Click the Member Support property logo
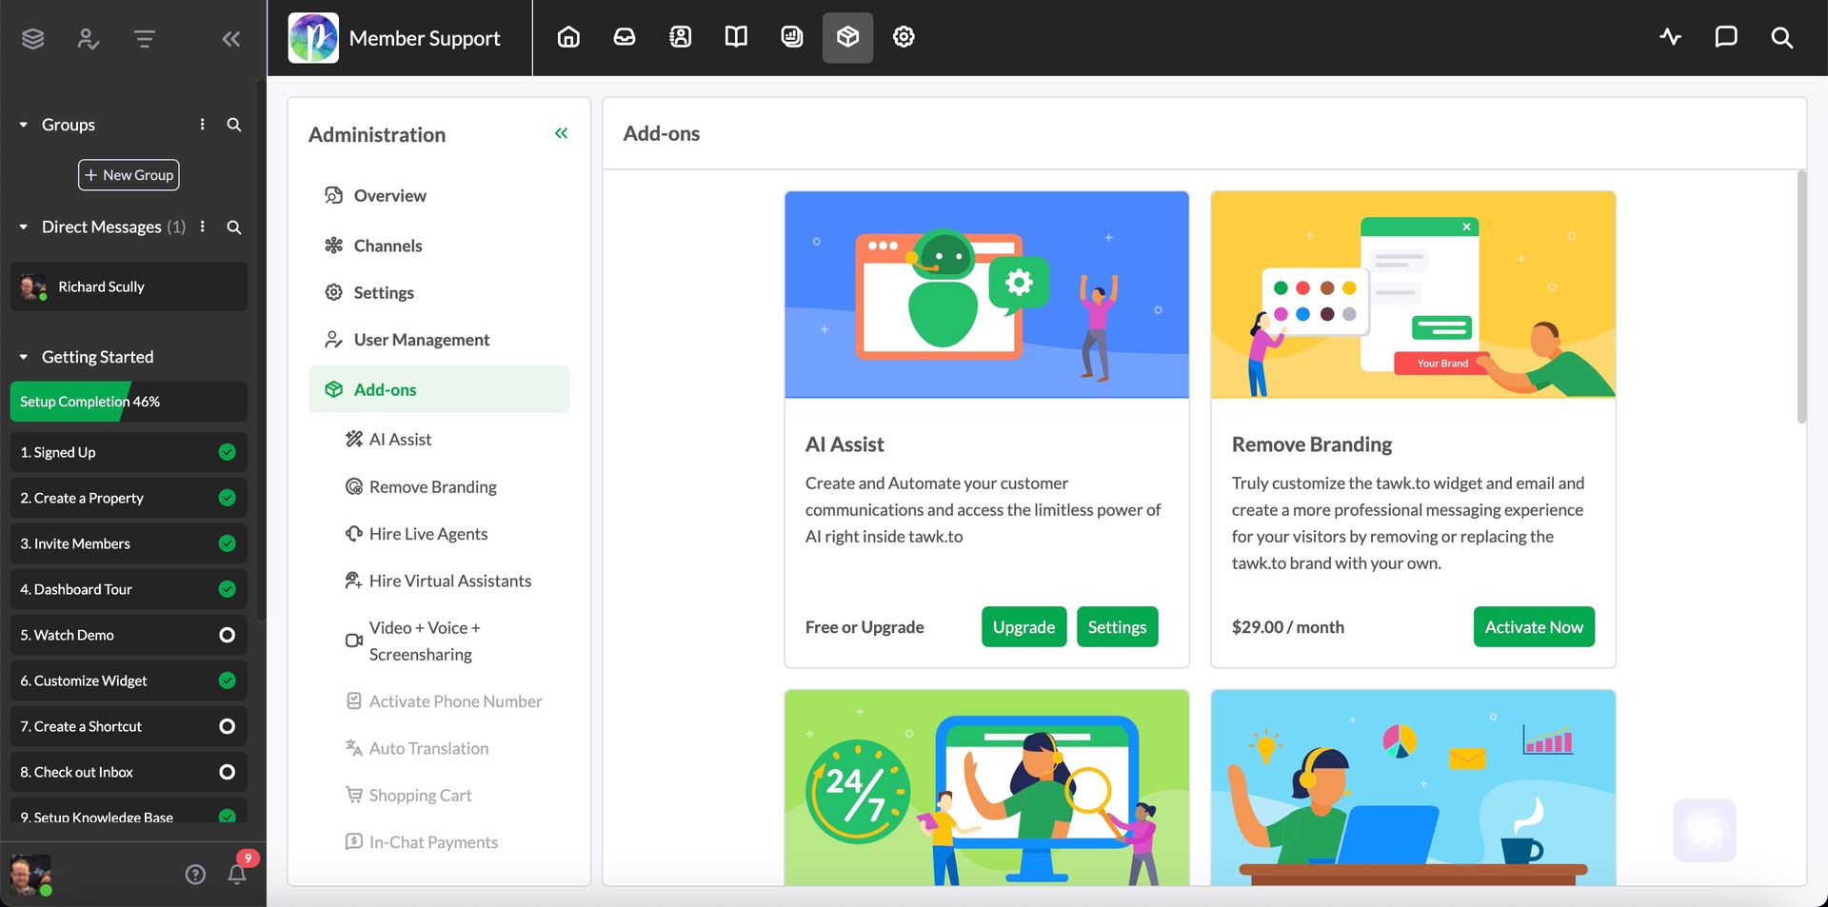The height and width of the screenshot is (907, 1828). (x=313, y=38)
